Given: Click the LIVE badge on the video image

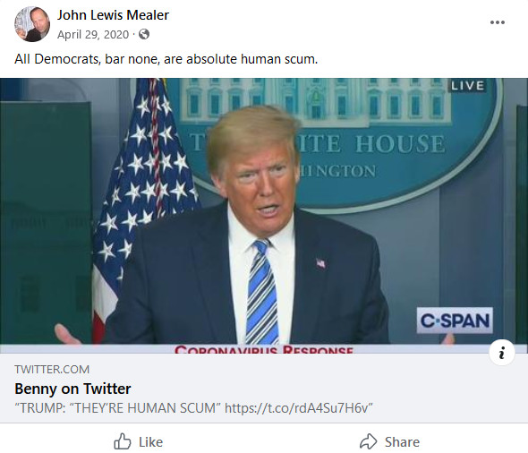Looking at the screenshot, I should coord(467,86).
